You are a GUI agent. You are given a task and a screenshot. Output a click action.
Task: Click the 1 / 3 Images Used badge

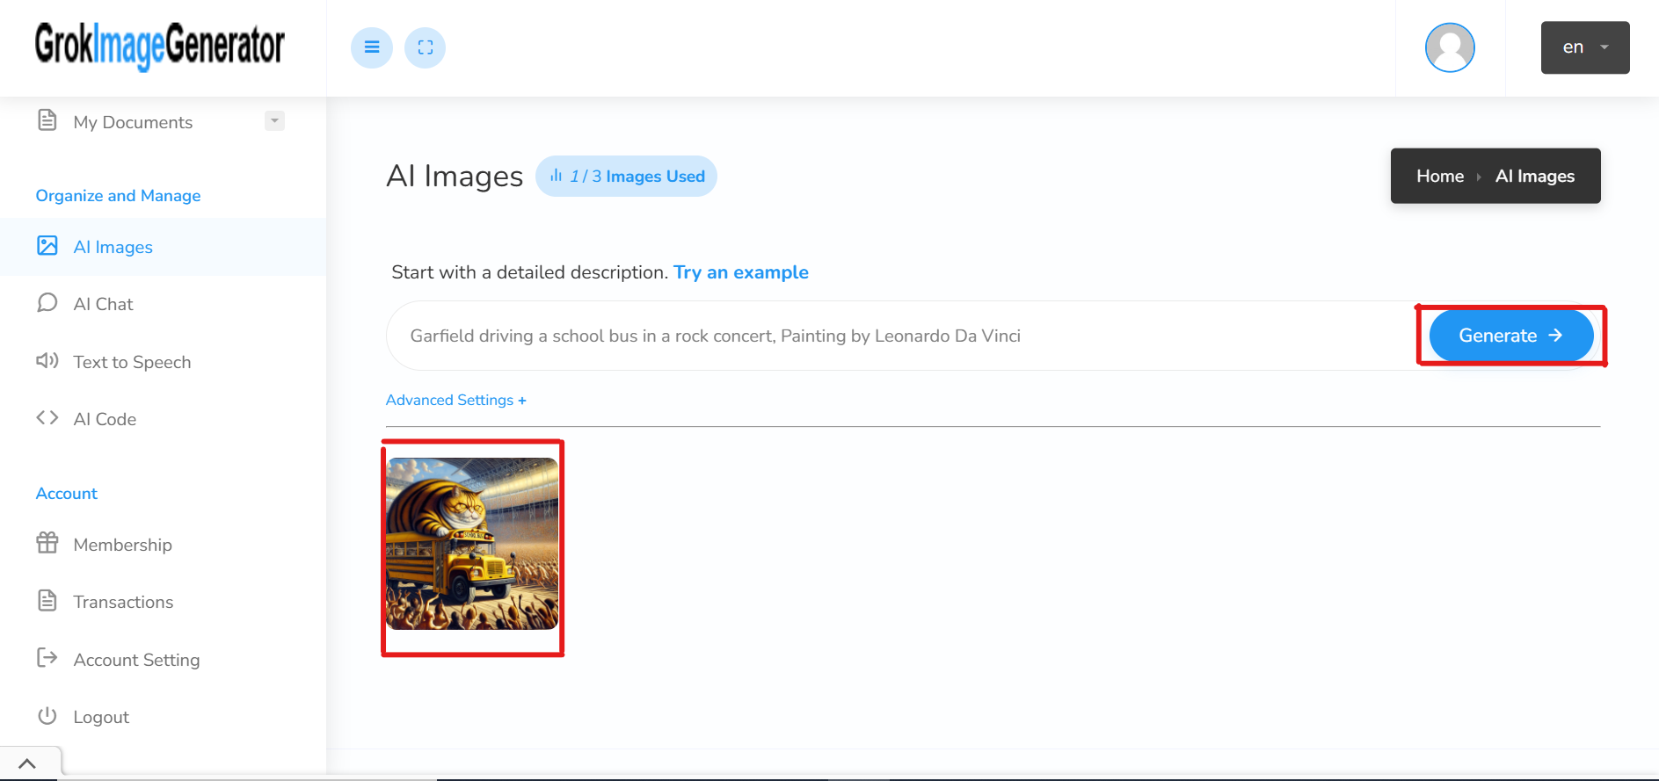pos(626,177)
